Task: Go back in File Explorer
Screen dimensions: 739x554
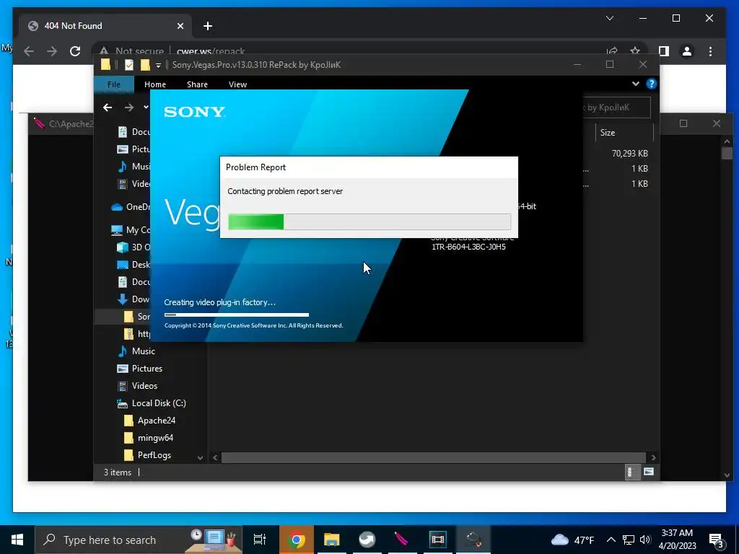Action: click(x=108, y=107)
